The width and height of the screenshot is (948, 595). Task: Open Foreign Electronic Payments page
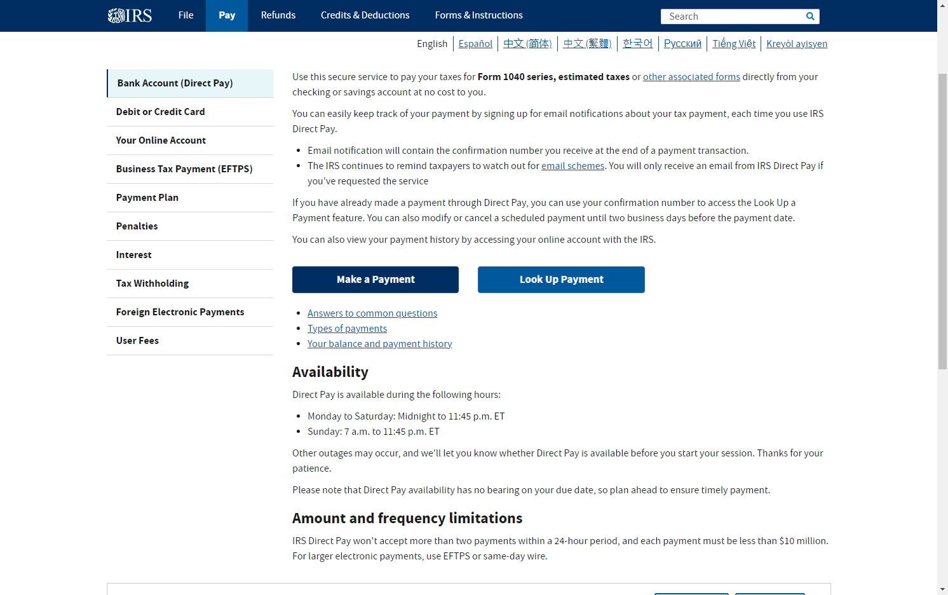190,312
